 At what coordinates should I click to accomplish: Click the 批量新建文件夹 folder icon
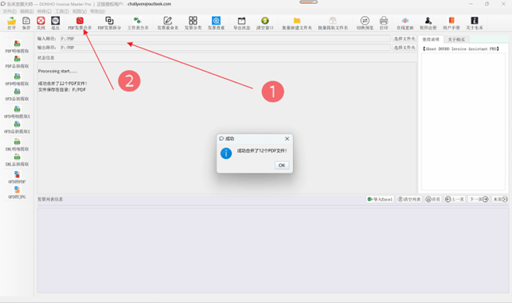[x=297, y=21]
